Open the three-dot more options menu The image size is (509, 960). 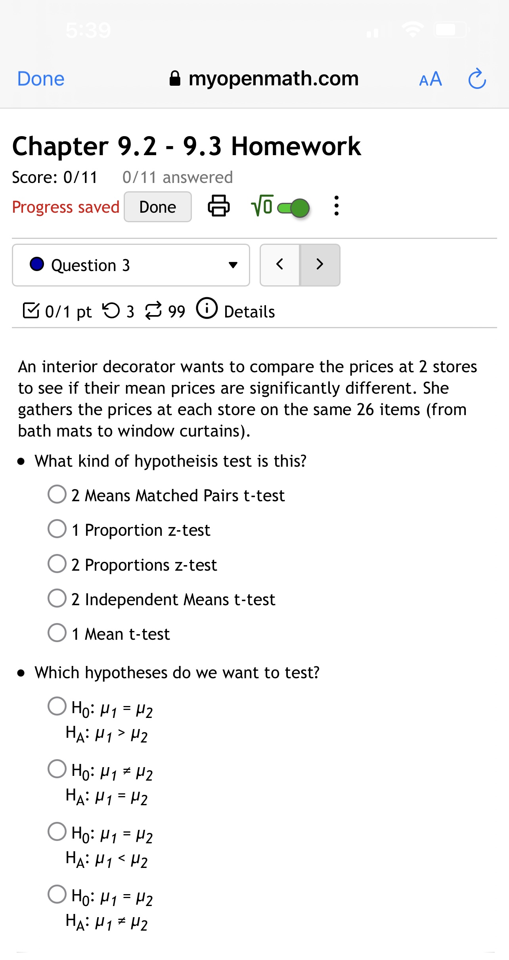(336, 206)
